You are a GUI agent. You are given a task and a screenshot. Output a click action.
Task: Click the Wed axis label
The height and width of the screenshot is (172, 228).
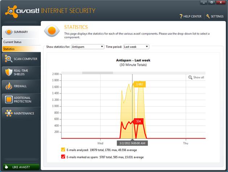click(x=100, y=143)
